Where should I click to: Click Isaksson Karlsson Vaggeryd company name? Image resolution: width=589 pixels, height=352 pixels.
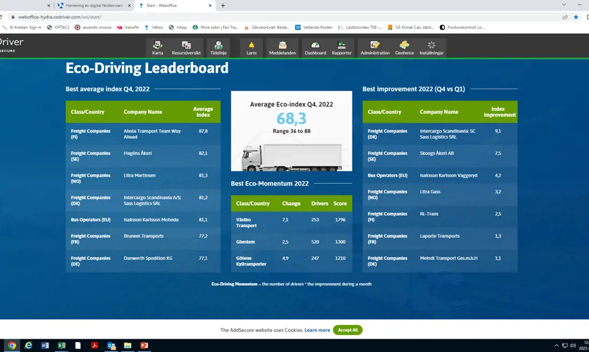pyautogui.click(x=448, y=175)
